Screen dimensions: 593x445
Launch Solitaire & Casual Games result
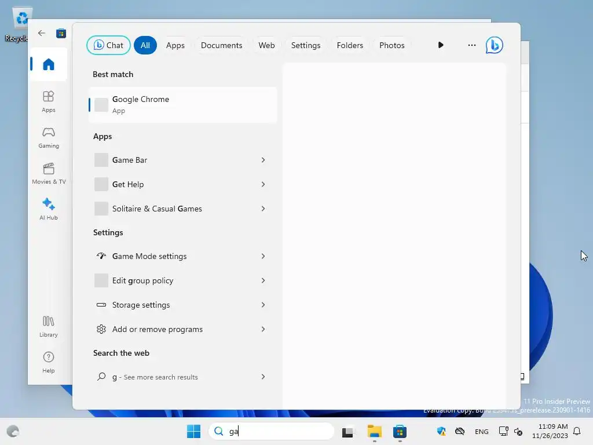pos(182,209)
